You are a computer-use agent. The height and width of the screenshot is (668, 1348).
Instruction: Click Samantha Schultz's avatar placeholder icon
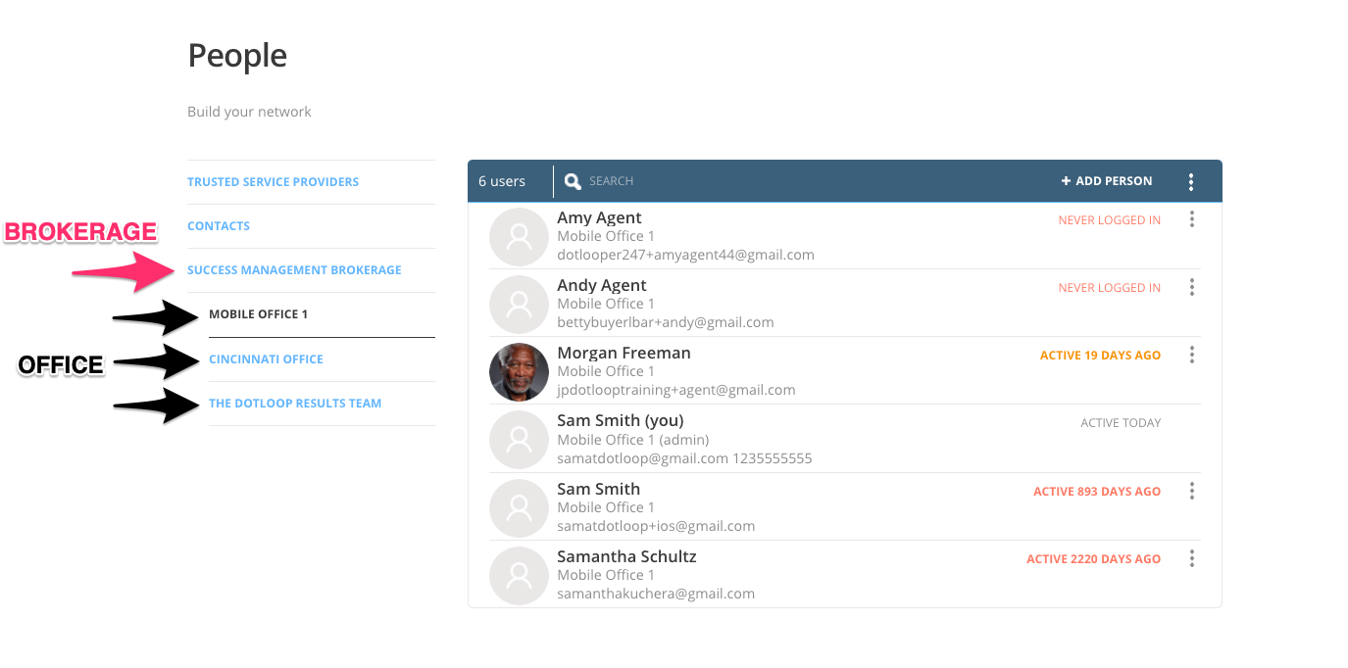coord(519,575)
